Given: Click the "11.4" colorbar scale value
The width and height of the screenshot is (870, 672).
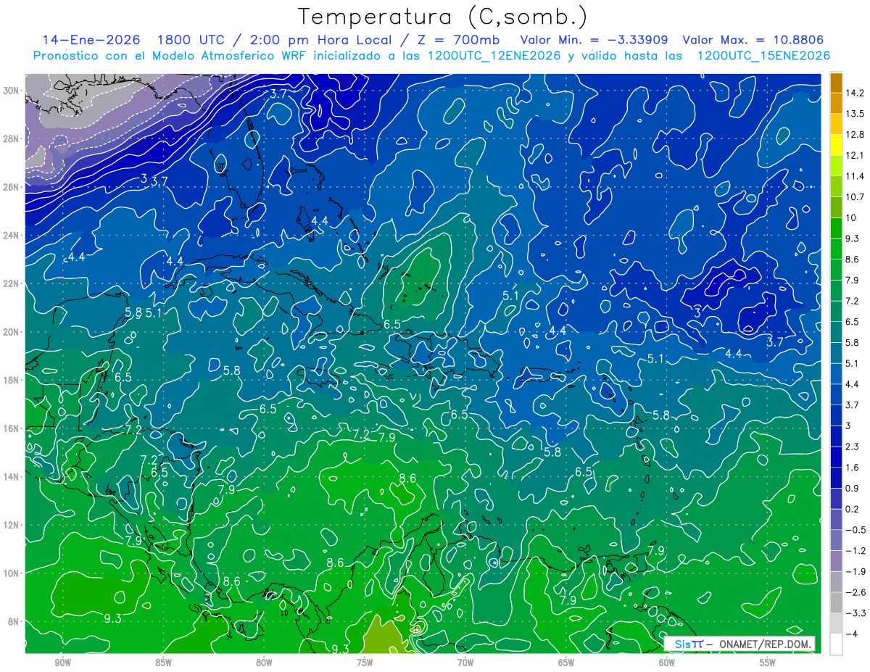Looking at the screenshot, I should click(x=855, y=176).
